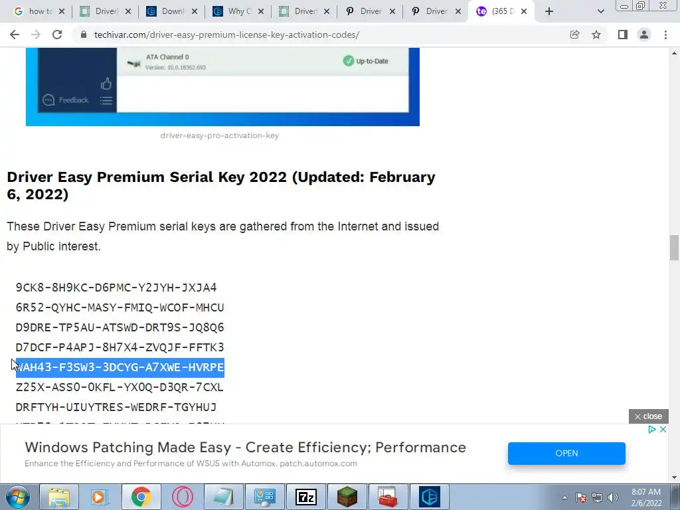Close the 'Why C' tab

(260, 11)
